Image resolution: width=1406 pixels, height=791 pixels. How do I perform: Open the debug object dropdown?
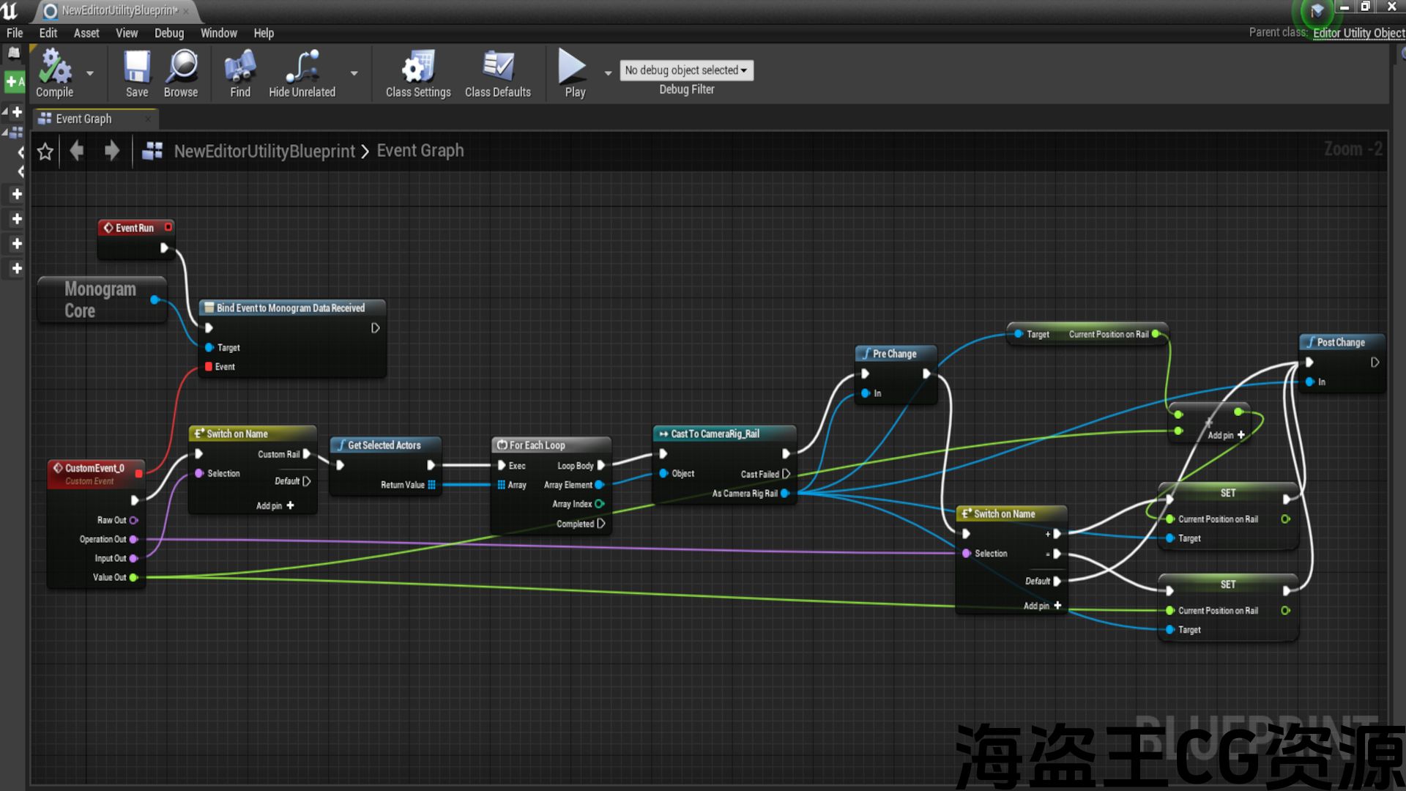[x=686, y=70]
